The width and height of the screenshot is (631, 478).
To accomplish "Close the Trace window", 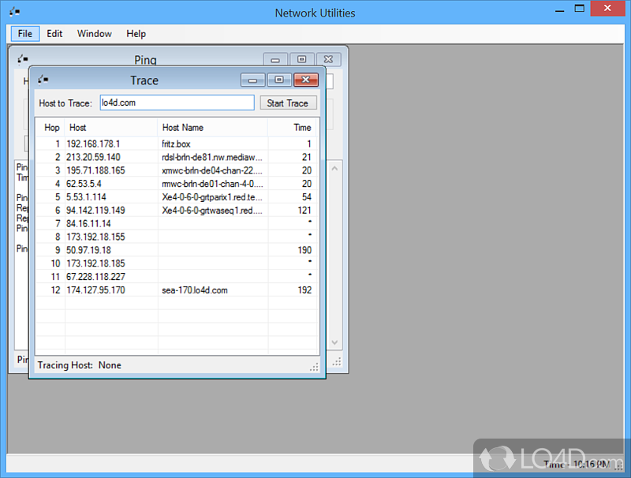I will tap(306, 80).
